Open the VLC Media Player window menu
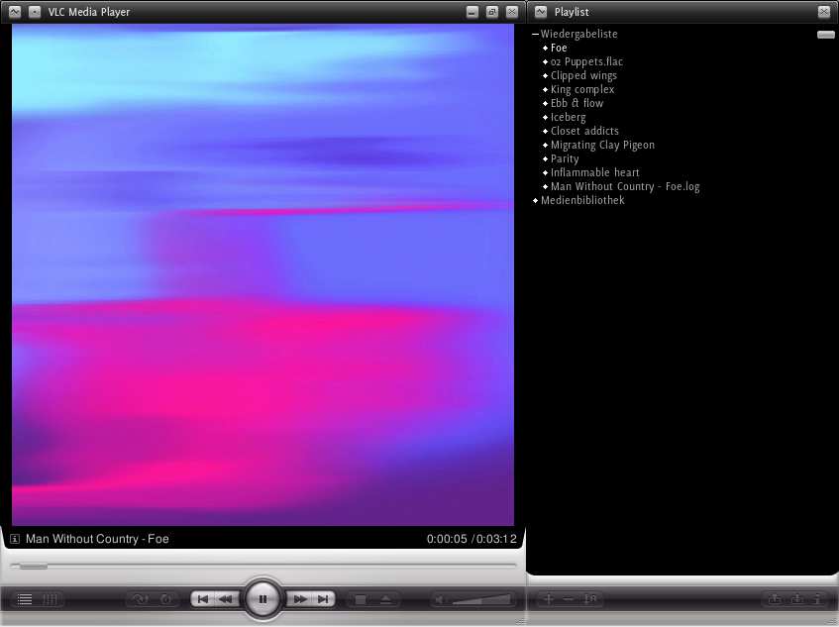 coord(15,12)
